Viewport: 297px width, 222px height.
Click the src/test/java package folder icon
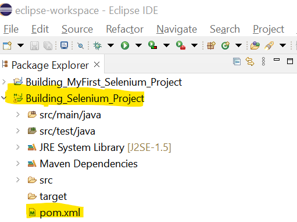32,131
